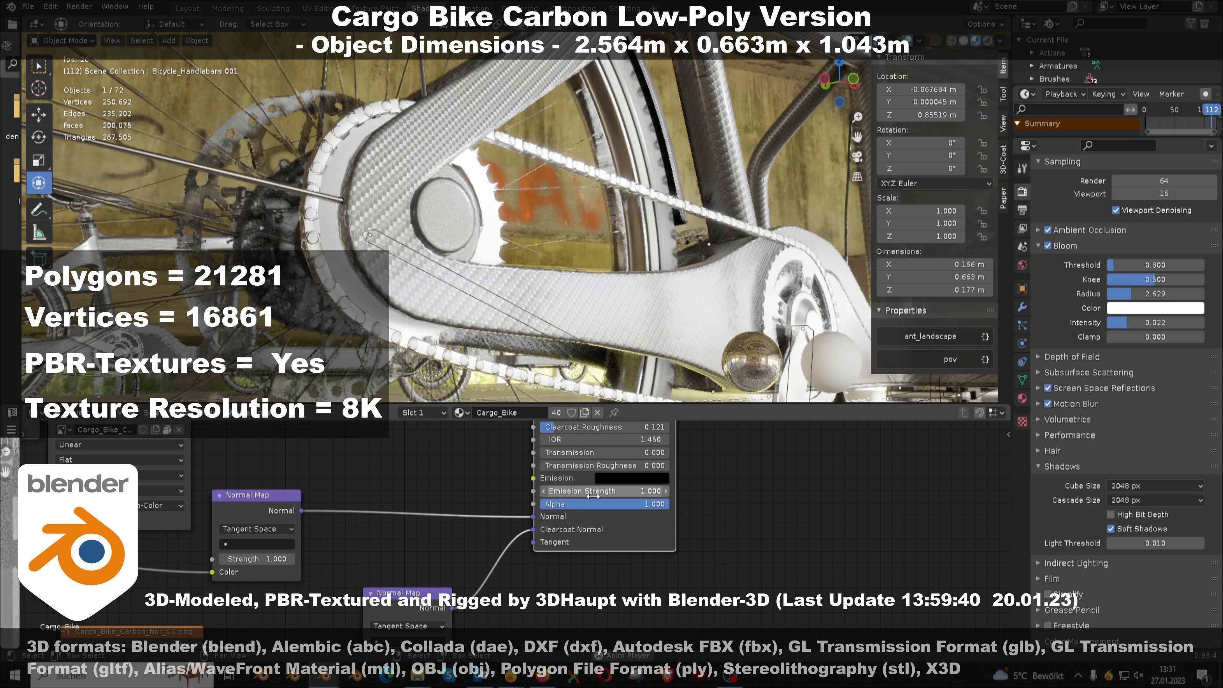Viewport: 1223px width, 688px height.
Task: Click the viewport pan hand gizmo
Action: [857, 137]
